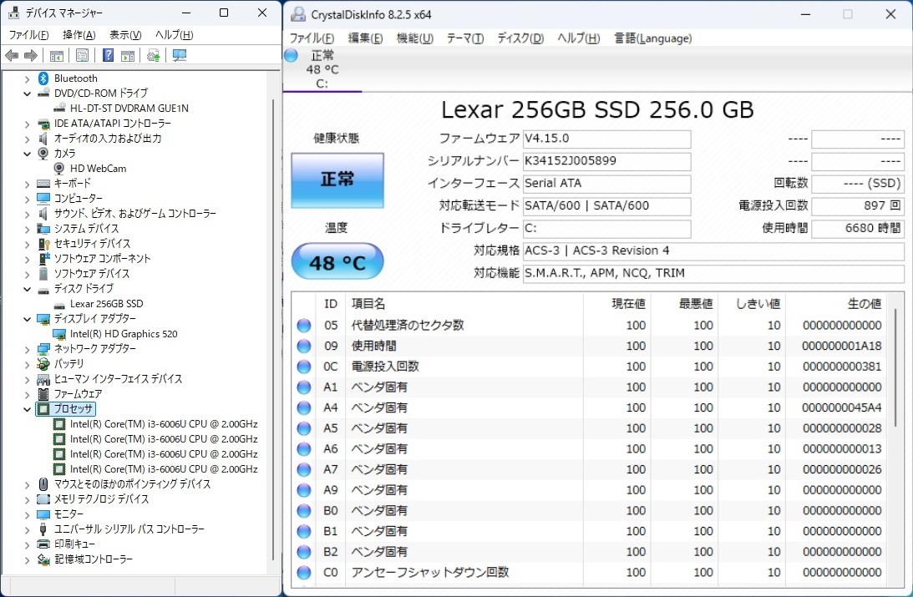Screen dimensions: 913x597
Task: Click the 48 °C temperature button
Action: 337,262
